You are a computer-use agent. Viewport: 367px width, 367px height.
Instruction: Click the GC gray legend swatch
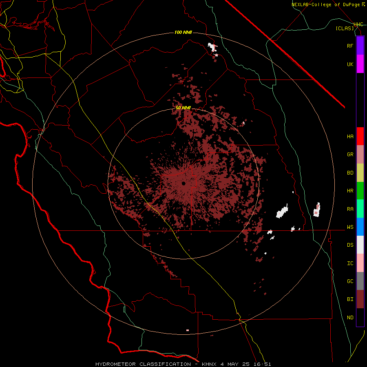pos(360,281)
